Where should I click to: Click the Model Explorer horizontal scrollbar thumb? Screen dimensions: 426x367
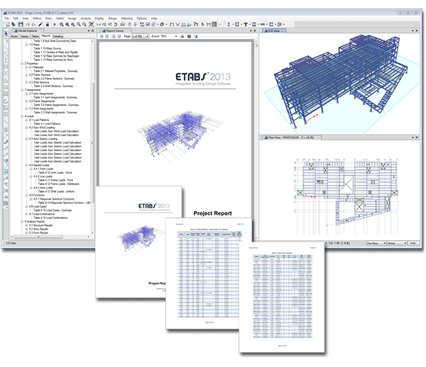click(38, 237)
